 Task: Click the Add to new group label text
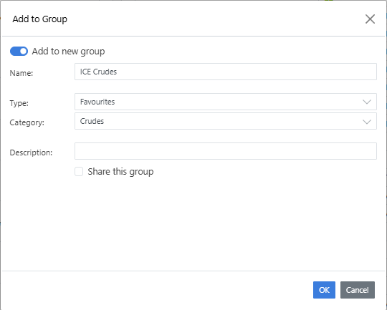pyautogui.click(x=68, y=52)
